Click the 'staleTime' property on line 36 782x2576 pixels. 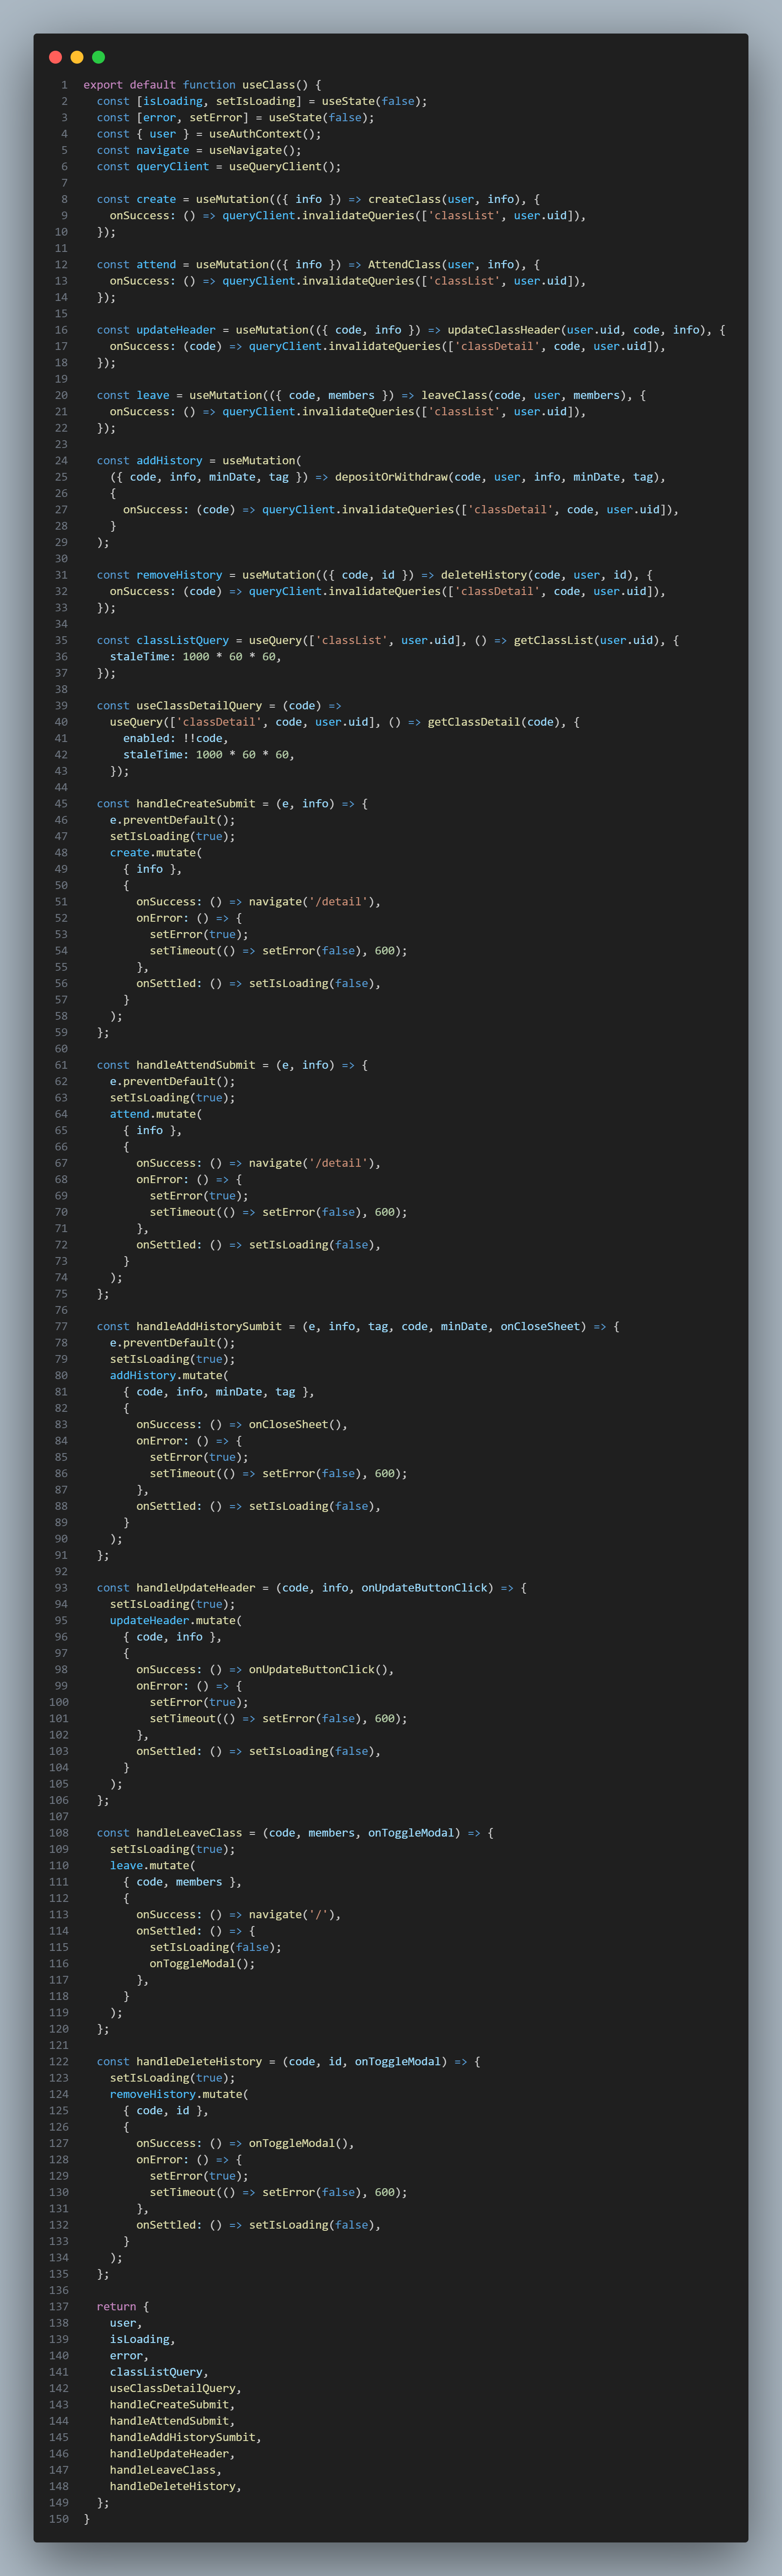click(140, 657)
